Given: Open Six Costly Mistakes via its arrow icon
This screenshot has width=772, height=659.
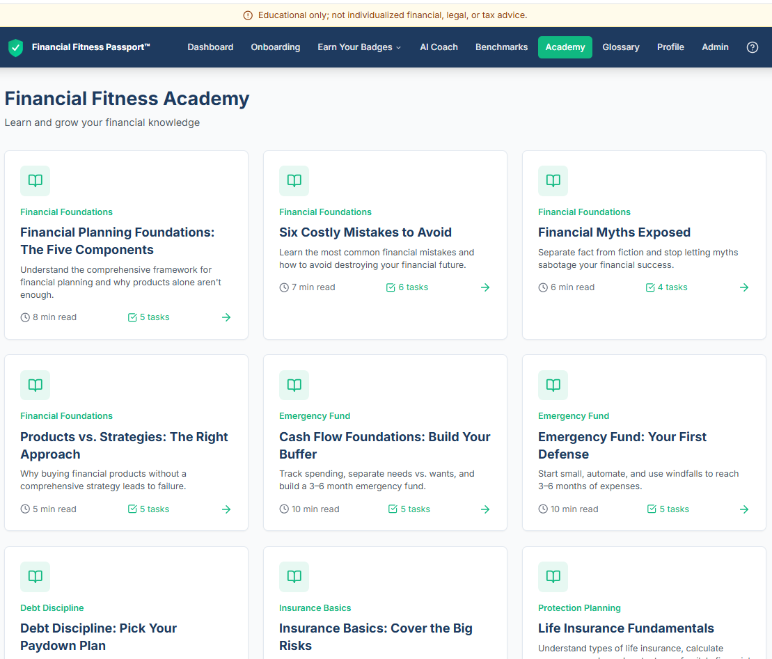Looking at the screenshot, I should 485,287.
